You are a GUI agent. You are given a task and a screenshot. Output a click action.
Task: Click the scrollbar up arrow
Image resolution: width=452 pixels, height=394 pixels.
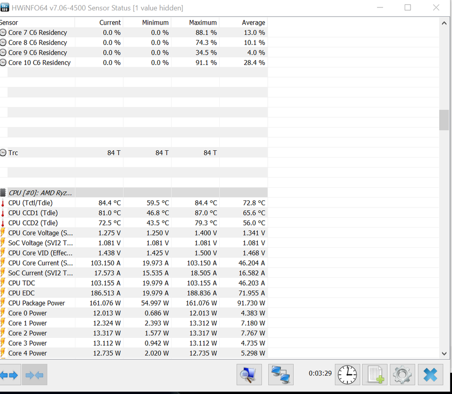point(444,23)
